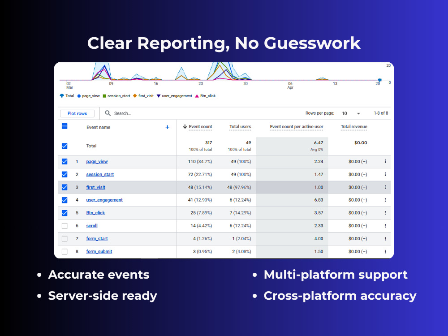Click the 1 (2.04%) cell

click(x=241, y=239)
